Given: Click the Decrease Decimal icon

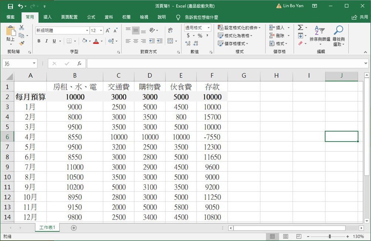Looking at the screenshot, I should point(196,43).
